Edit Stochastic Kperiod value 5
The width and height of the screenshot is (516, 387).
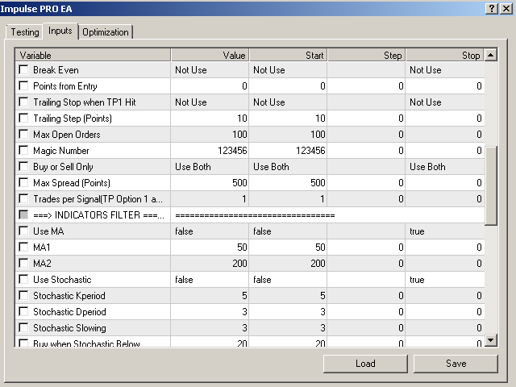pos(210,296)
